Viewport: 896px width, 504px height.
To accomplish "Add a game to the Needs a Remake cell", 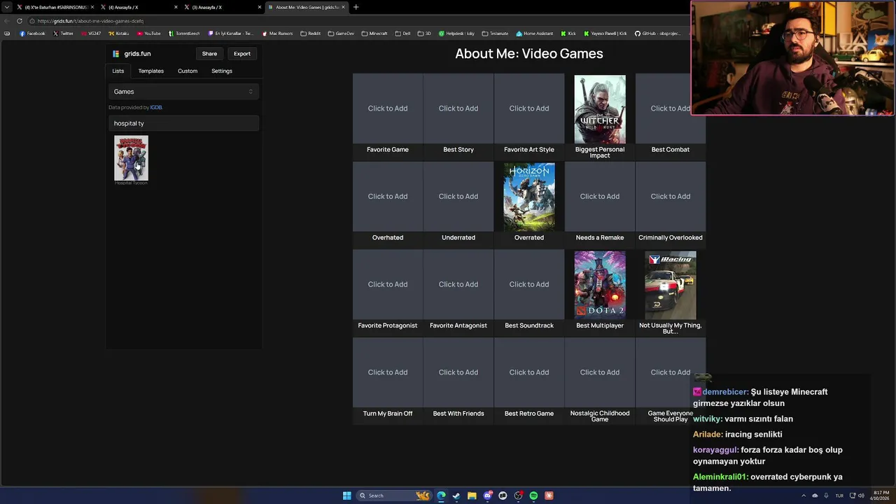I will click(600, 197).
